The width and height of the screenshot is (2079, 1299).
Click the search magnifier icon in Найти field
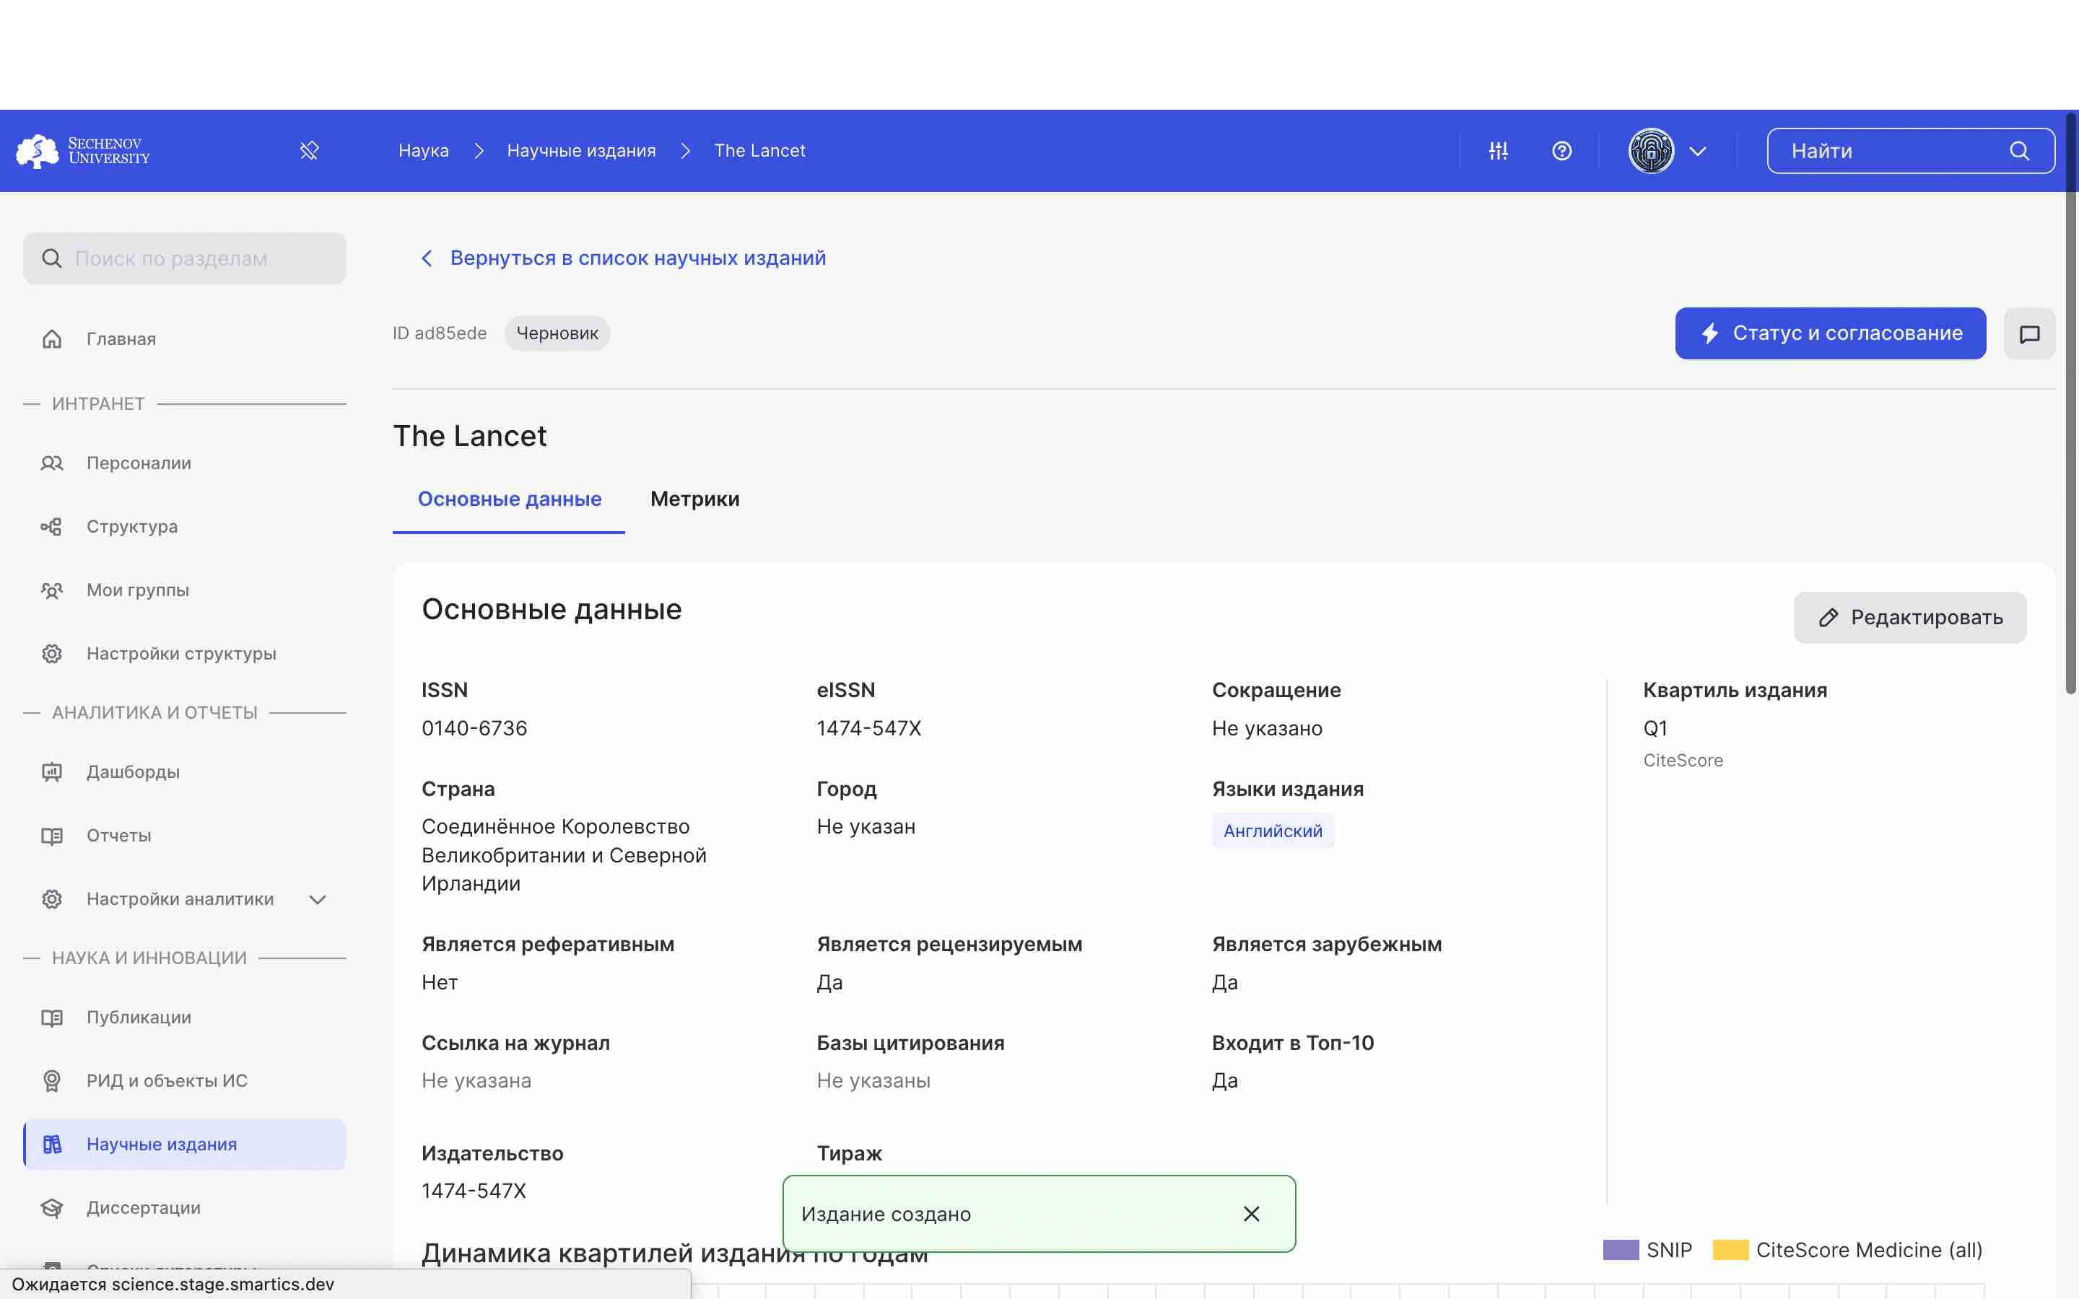(x=2019, y=152)
